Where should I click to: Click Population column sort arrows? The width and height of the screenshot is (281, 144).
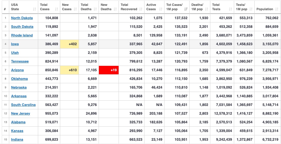(x=277, y=9)
